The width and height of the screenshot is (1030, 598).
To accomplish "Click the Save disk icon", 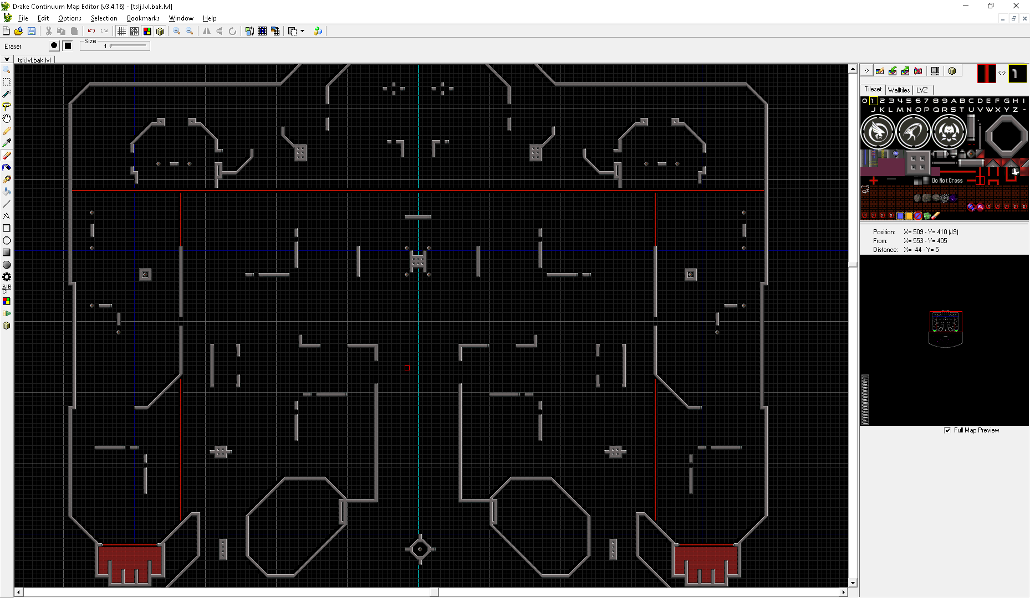I will click(32, 31).
